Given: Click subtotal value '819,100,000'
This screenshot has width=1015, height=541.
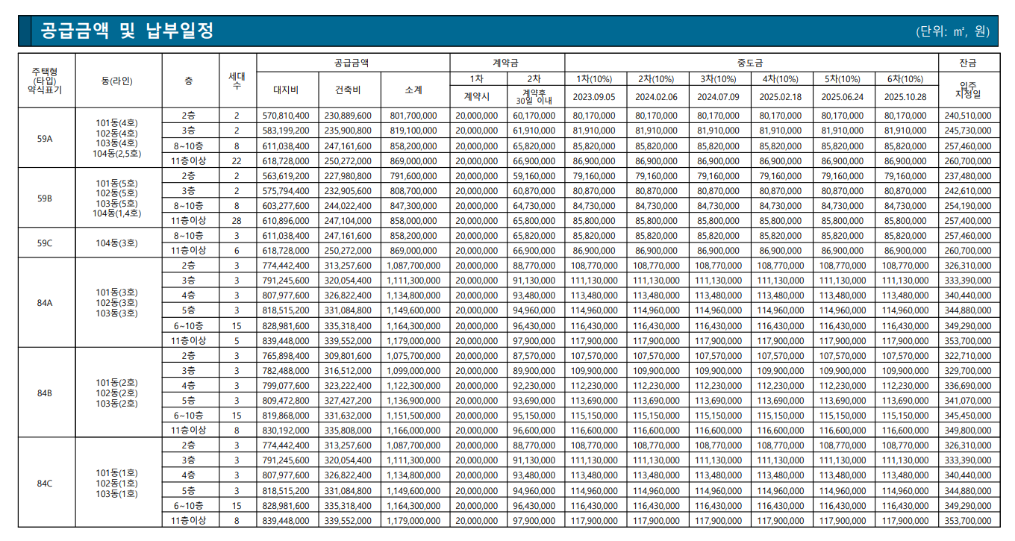Looking at the screenshot, I should [x=413, y=131].
